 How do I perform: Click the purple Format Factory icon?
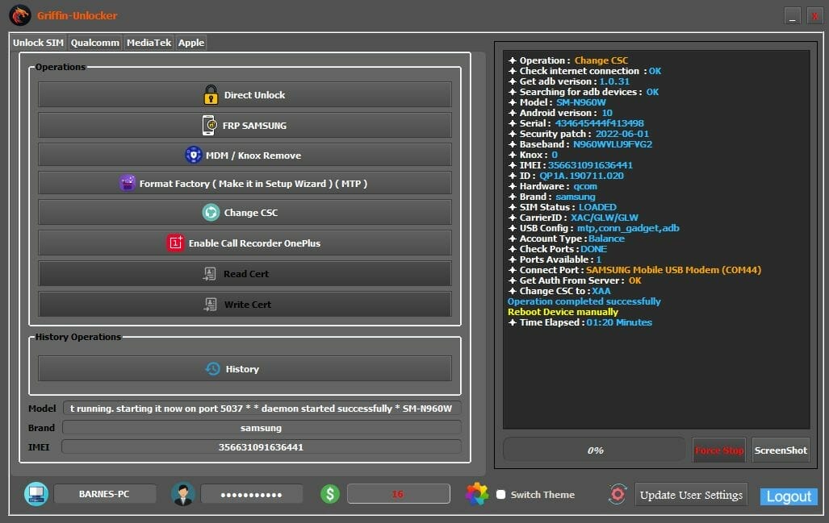(x=128, y=184)
